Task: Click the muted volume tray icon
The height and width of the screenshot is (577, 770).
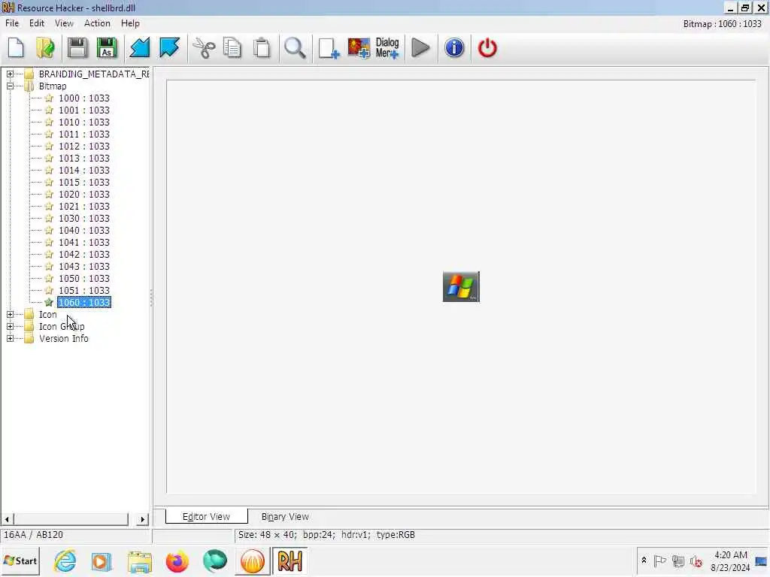Action: pos(696,560)
